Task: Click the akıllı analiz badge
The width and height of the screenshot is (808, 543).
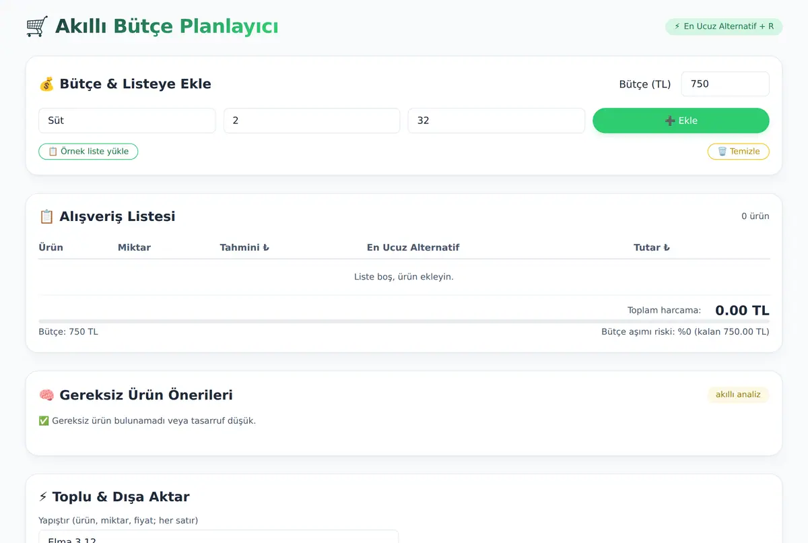Action: 738,395
